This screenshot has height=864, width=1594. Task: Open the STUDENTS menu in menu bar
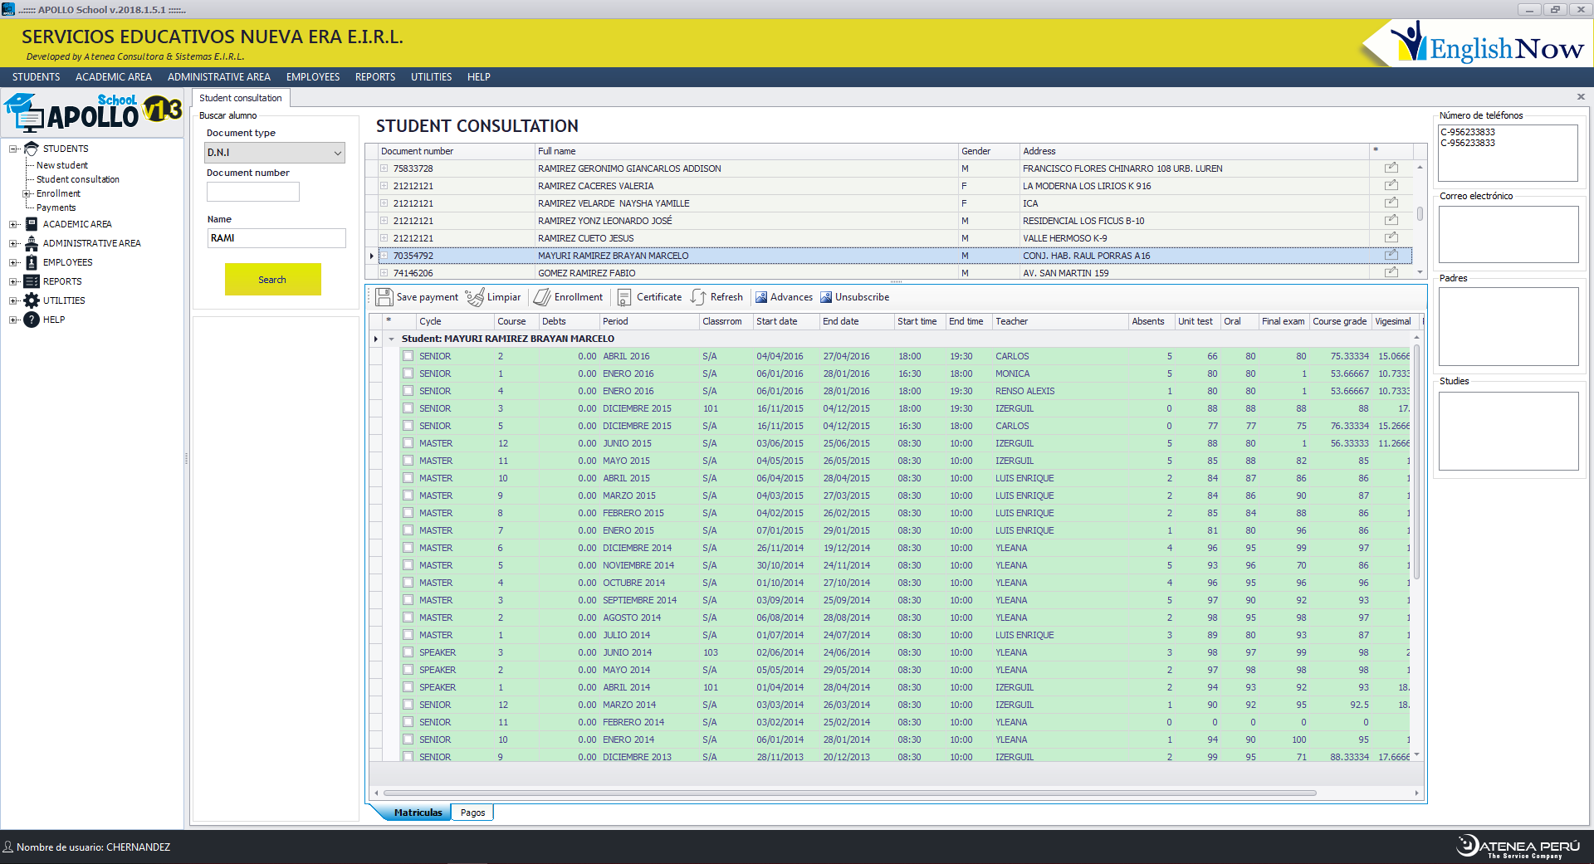36,77
